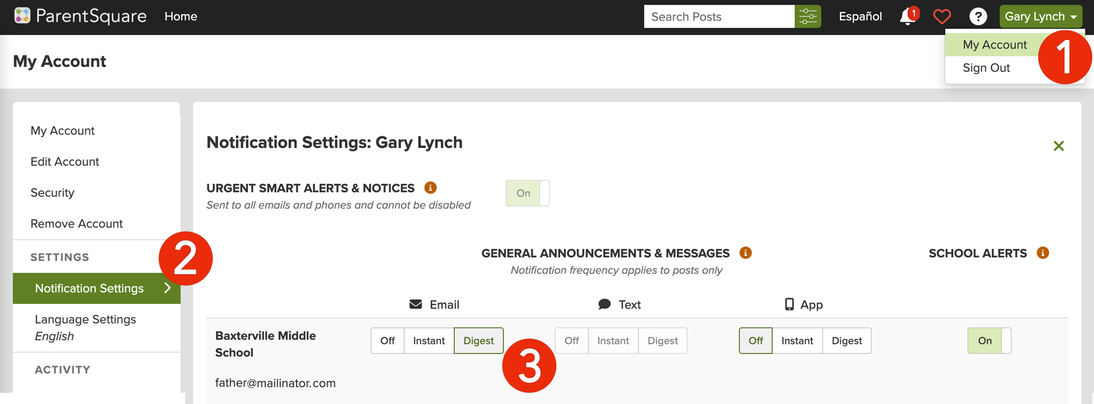
Task: Set App notifications to Instant
Action: coord(797,340)
